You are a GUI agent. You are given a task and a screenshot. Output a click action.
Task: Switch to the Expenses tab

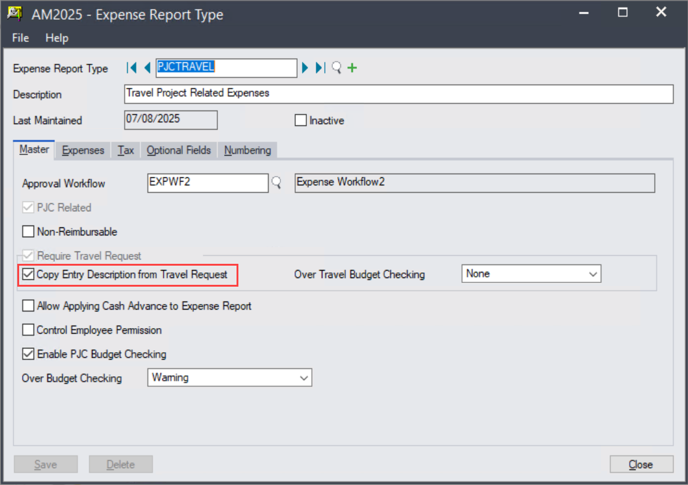[x=83, y=151]
